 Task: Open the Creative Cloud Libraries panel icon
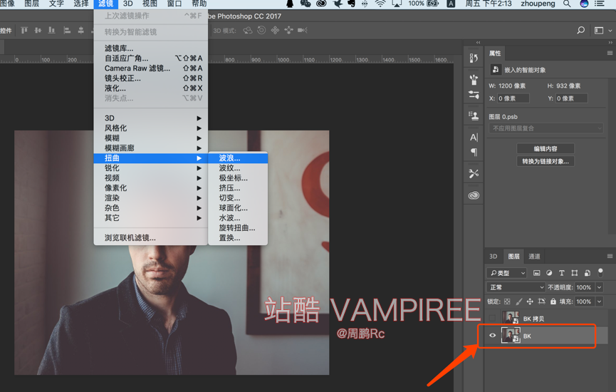474,195
